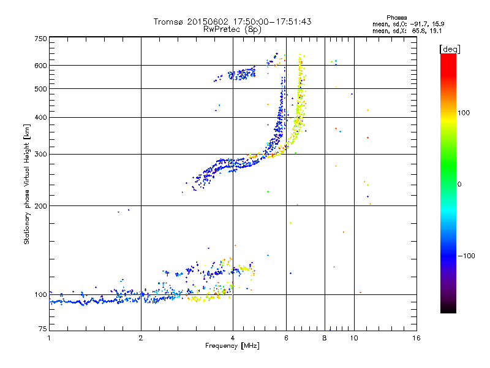Click the colorbar '-100' tick label
Screen dimensions: 490x368
pos(466,256)
